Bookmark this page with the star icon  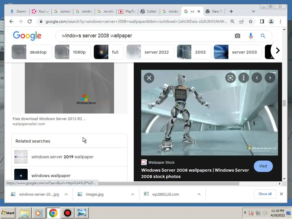coord(251,21)
